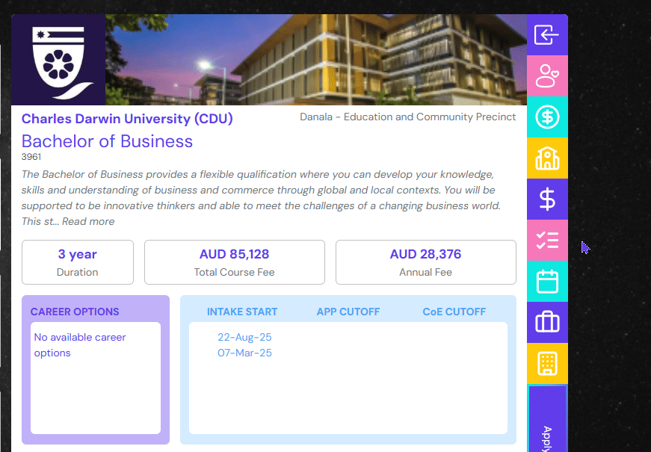Open the university building icon
This screenshot has height=452, width=651.
pos(547,158)
